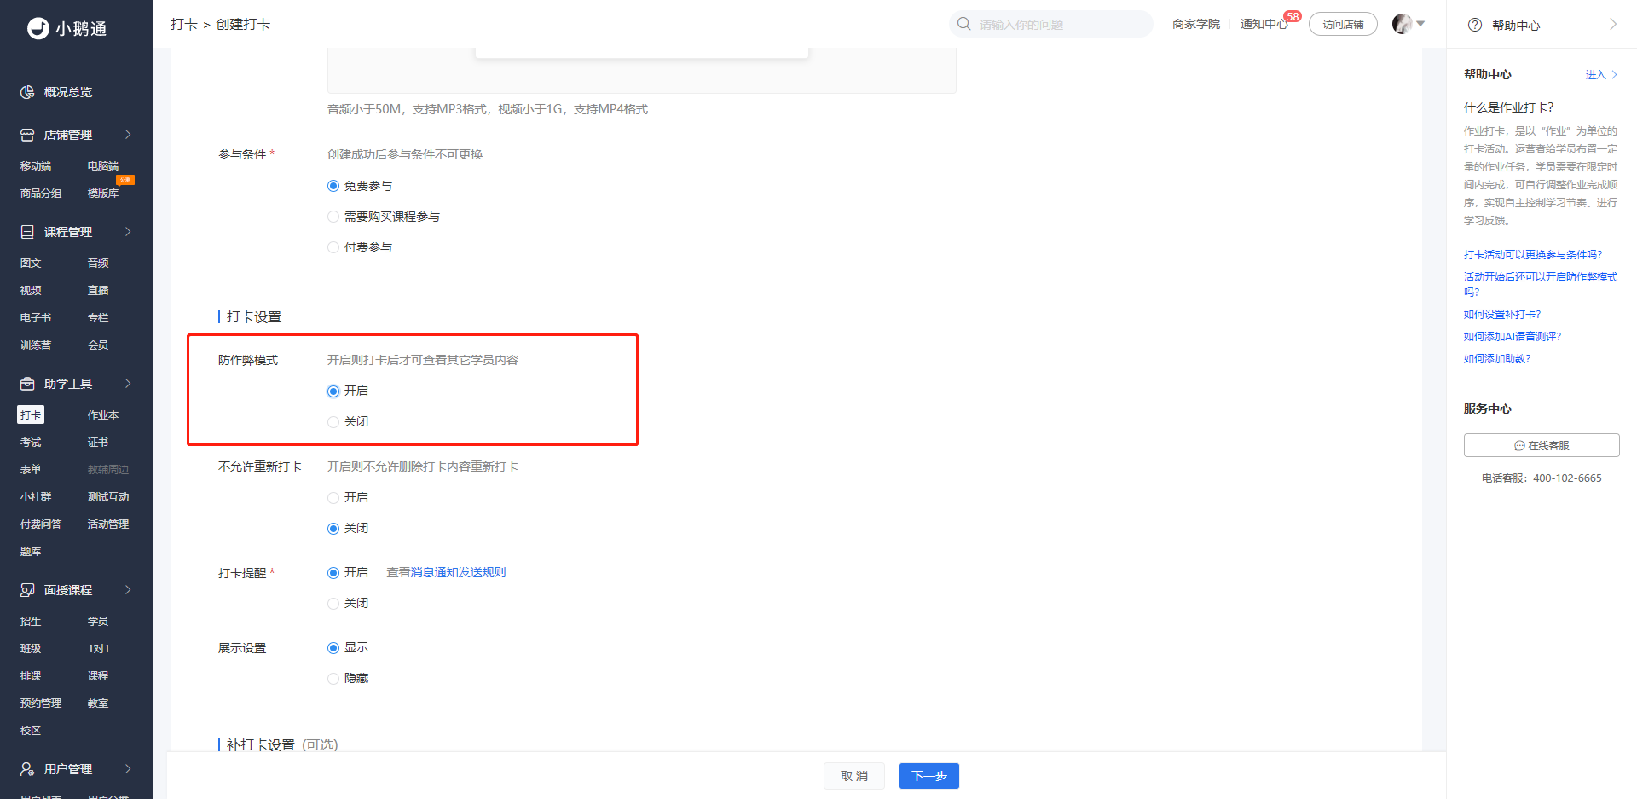Click the 用户管理 user icon
Image resolution: width=1637 pixels, height=799 pixels.
[27, 769]
